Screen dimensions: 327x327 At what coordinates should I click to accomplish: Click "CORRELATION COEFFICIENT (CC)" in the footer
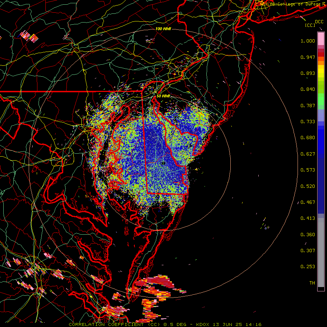tap(114, 324)
